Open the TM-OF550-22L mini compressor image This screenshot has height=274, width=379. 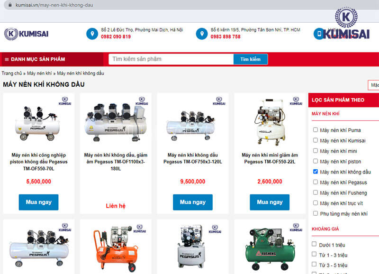[270, 122]
